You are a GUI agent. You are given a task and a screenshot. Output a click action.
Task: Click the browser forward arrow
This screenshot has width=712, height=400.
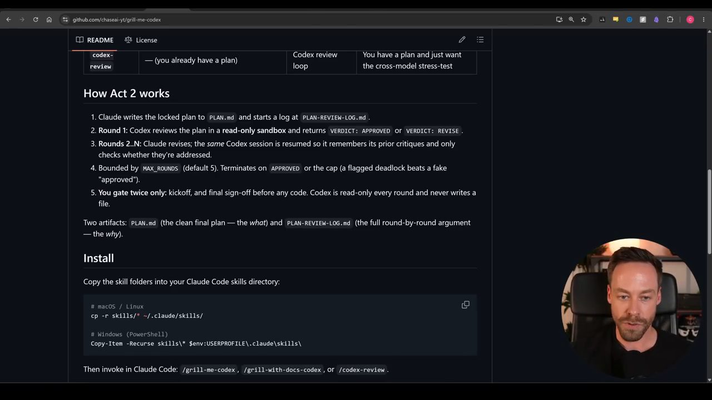[x=22, y=19]
